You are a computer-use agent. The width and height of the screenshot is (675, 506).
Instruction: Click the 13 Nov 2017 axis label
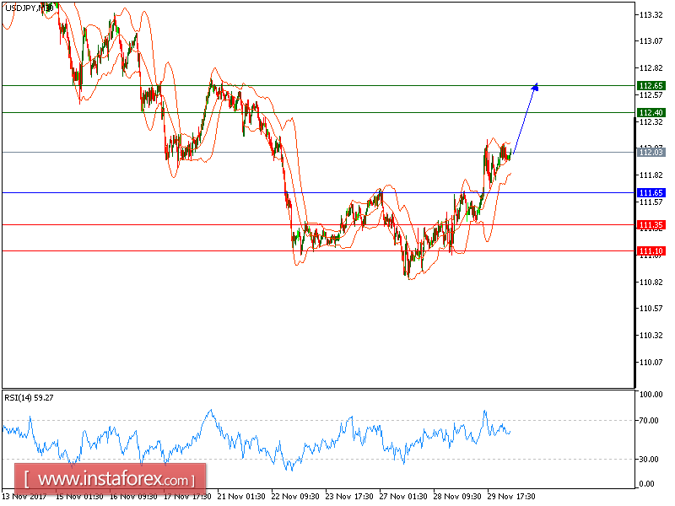25,498
